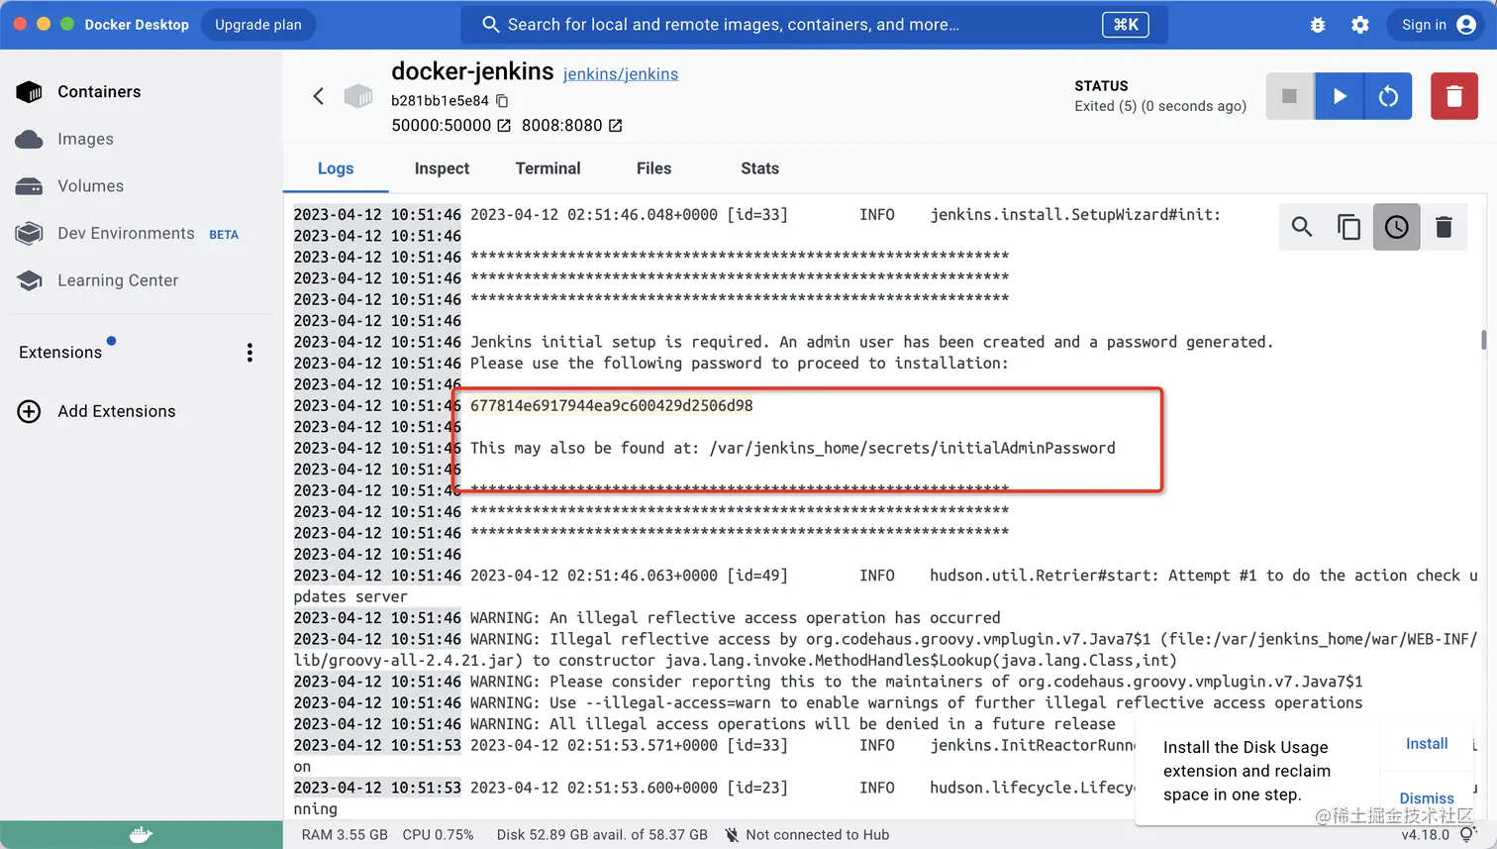Open the Learning Center
The width and height of the screenshot is (1497, 849).
point(118,280)
